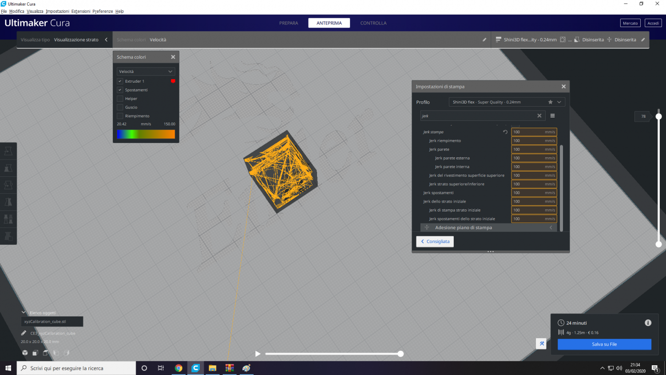Image resolution: width=666 pixels, height=375 pixels.
Task: Open the settings visibility hamburger menu
Action: pyautogui.click(x=552, y=116)
